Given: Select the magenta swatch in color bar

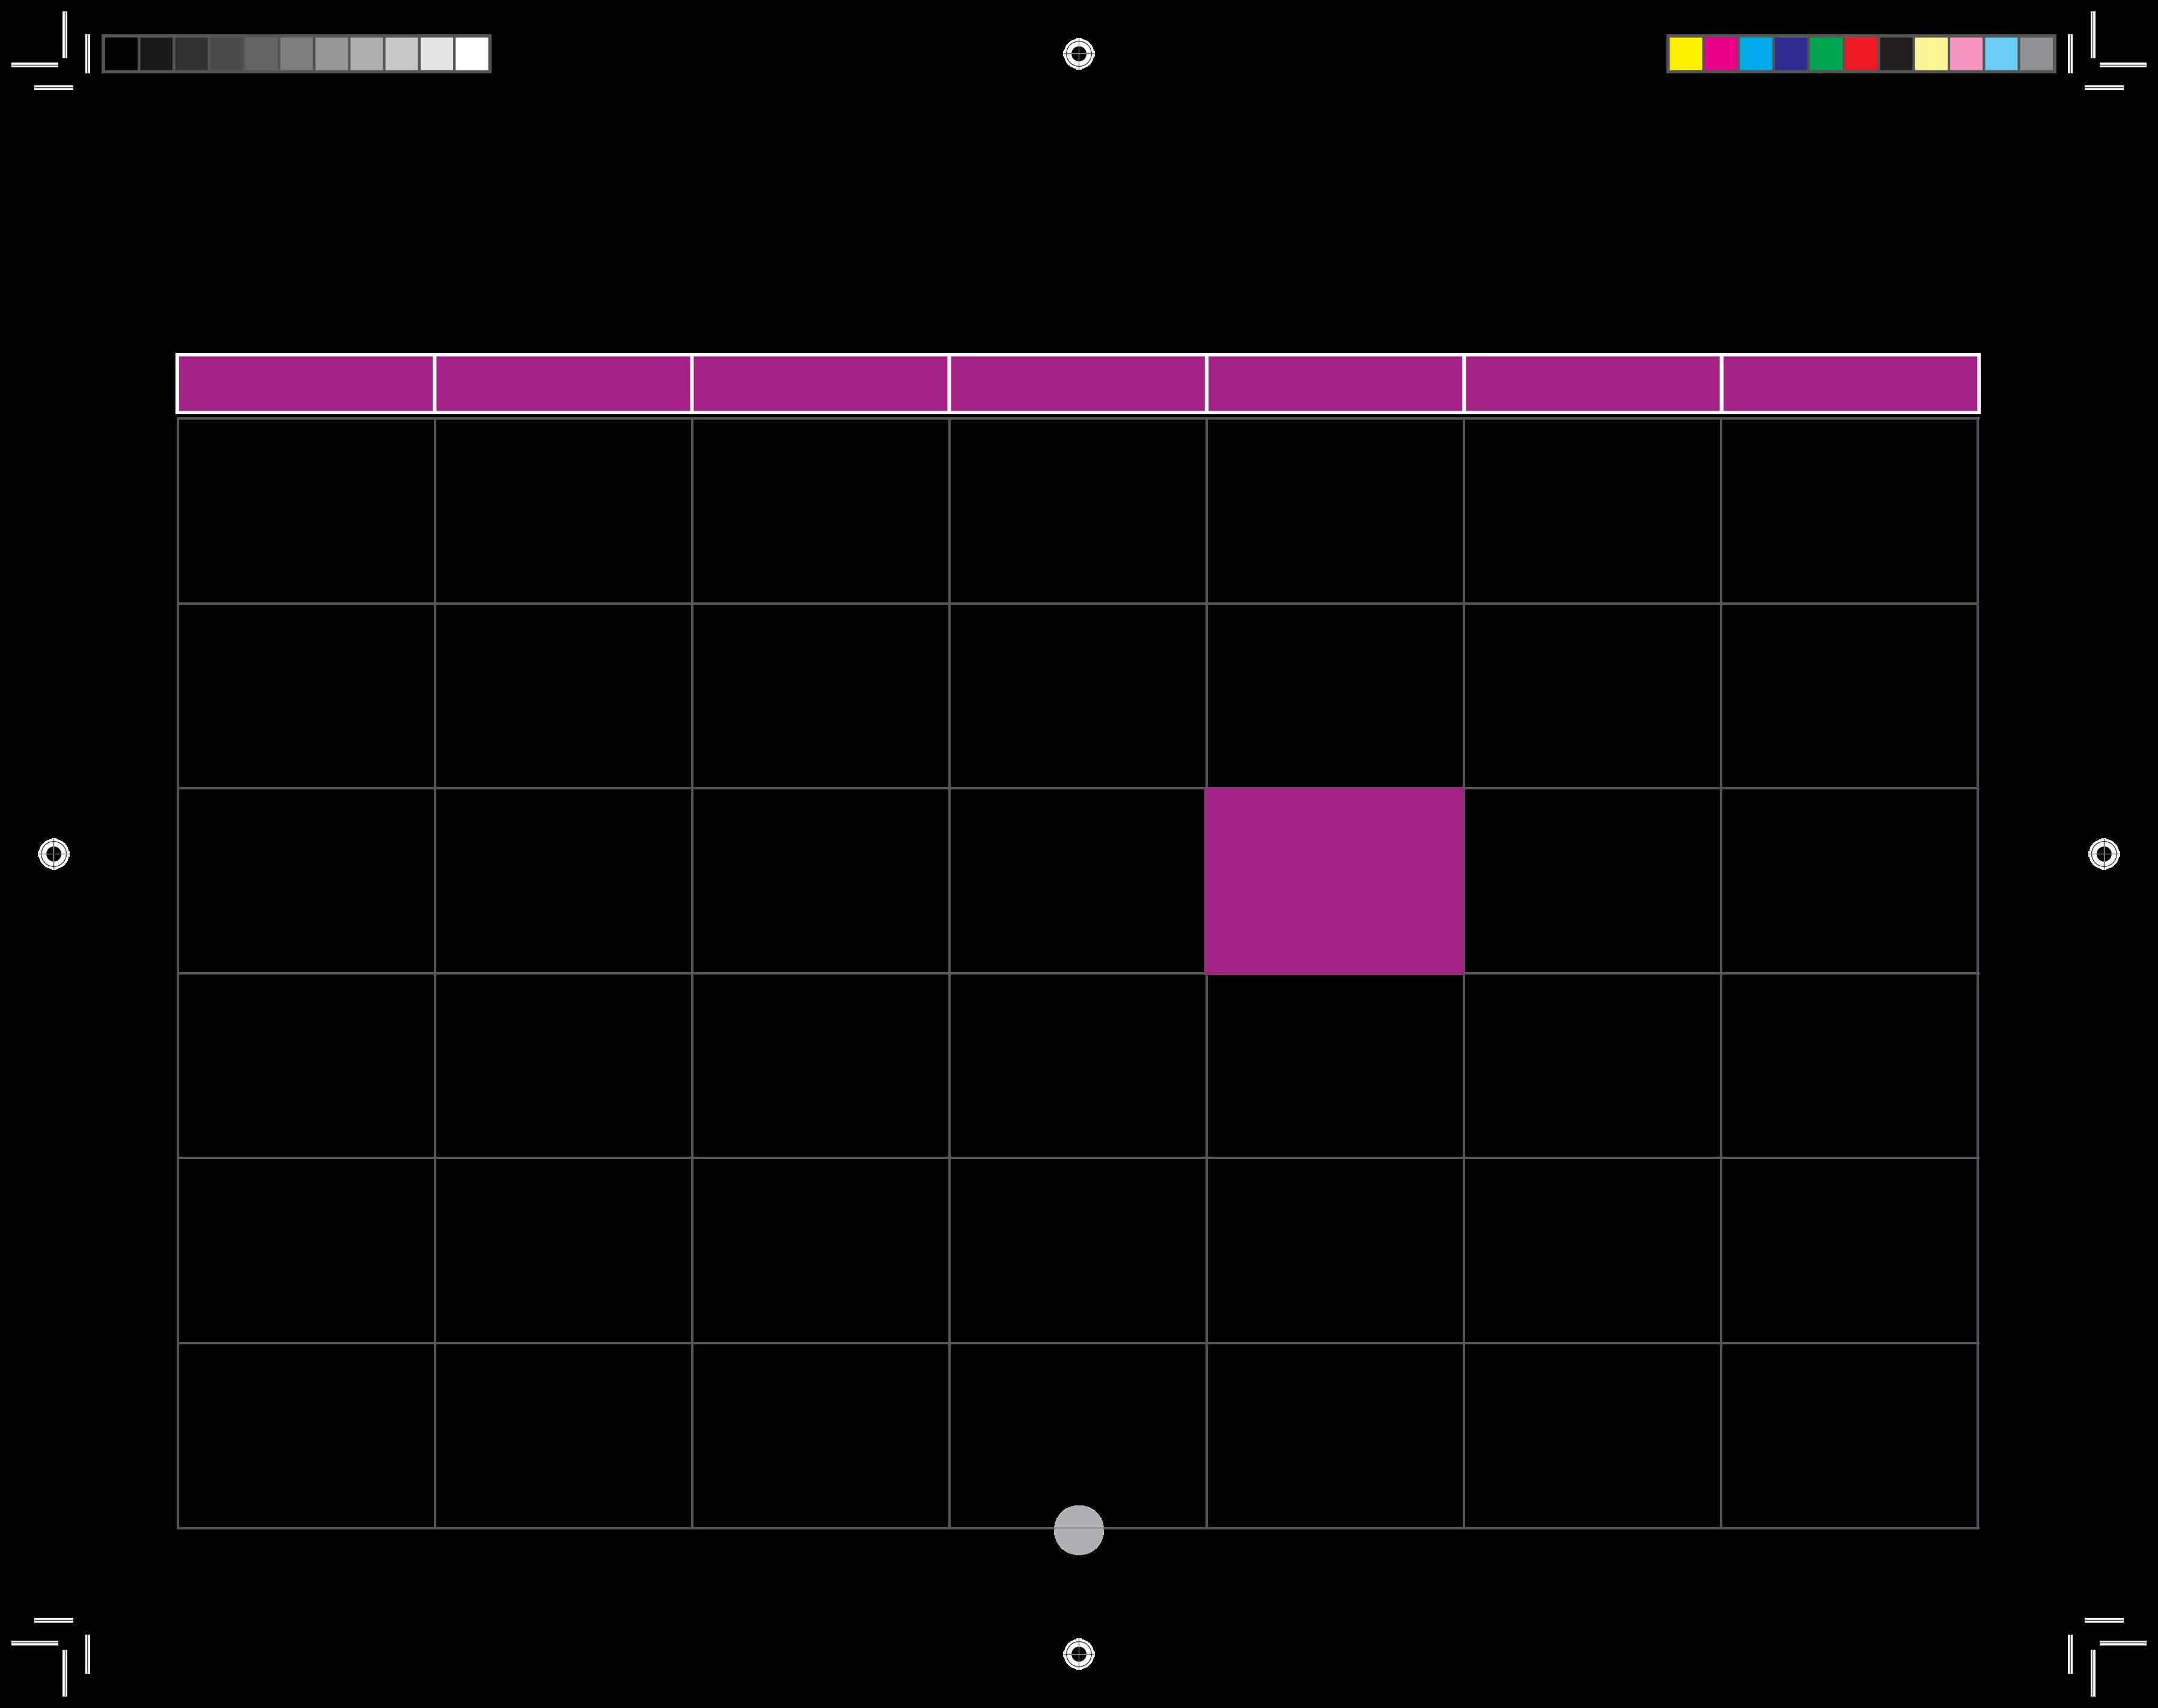Looking at the screenshot, I should pos(1720,54).
